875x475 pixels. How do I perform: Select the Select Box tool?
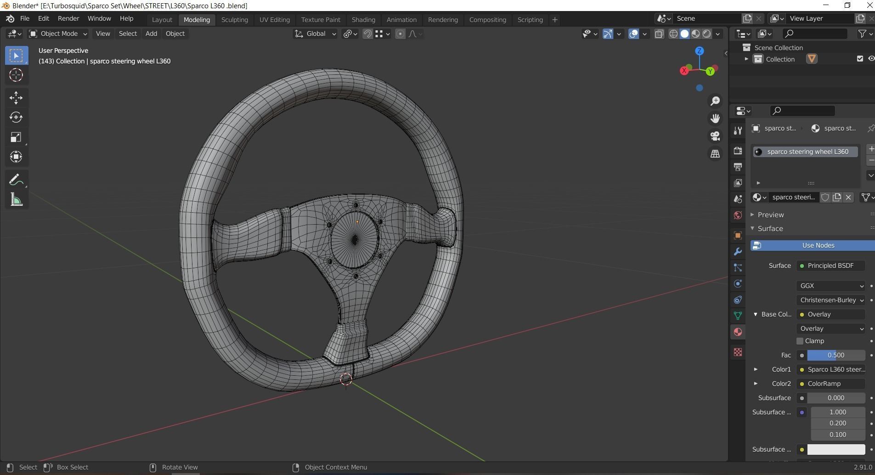tap(17, 56)
